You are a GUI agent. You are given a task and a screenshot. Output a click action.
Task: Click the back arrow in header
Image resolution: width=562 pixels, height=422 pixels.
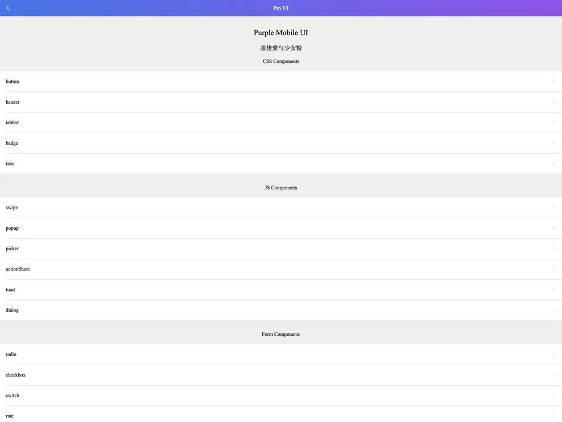coord(8,8)
